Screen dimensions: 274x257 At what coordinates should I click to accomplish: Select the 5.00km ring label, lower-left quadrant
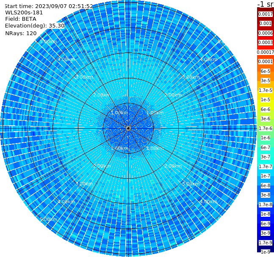(x=48, y=219)
